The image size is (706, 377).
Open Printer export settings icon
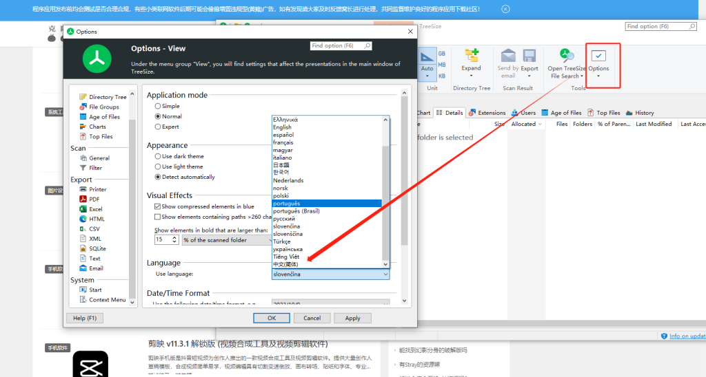coord(83,189)
